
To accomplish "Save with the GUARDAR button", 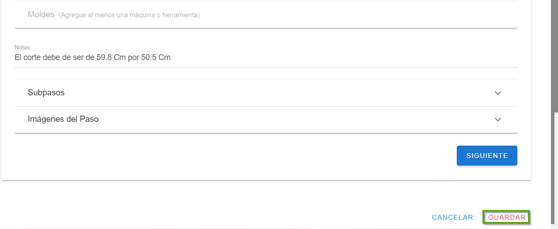I will 507,218.
